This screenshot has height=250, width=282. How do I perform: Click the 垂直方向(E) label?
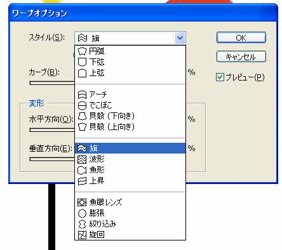(x=51, y=148)
